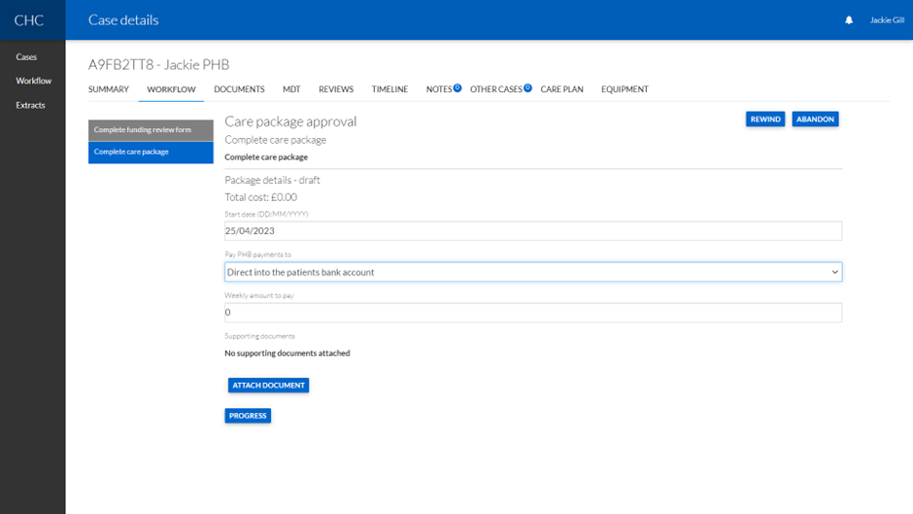Go to the MDT tab
The width and height of the screenshot is (913, 514).
[291, 89]
